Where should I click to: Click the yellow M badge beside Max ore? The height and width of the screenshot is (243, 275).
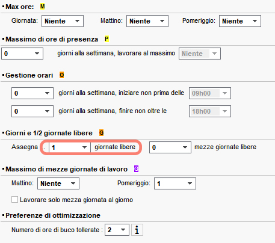point(42,7)
